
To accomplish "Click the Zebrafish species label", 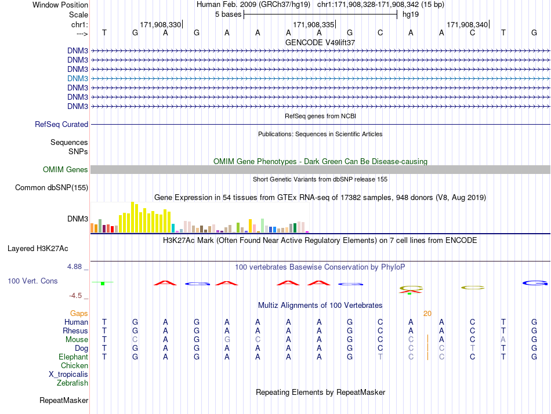I will [72, 383].
